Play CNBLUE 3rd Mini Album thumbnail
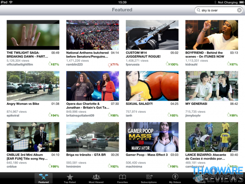245x184 pixels. 33,137
